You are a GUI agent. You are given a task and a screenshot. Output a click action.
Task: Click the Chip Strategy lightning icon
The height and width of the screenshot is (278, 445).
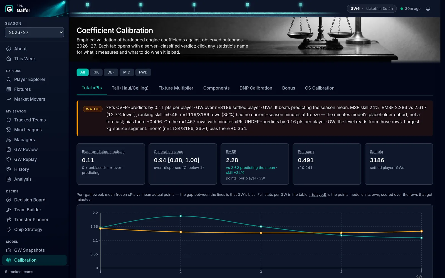tap(9, 229)
